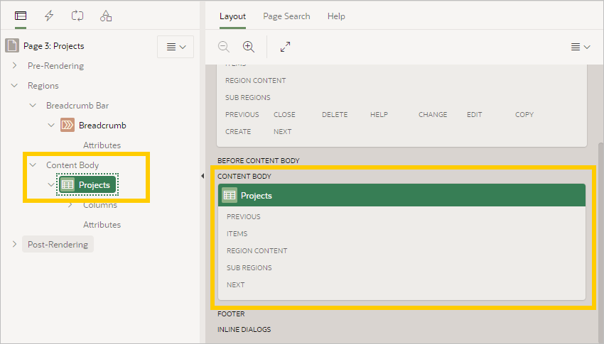Click the CLOSE button slot
Screen dimensions: 604x344
(x=284, y=114)
